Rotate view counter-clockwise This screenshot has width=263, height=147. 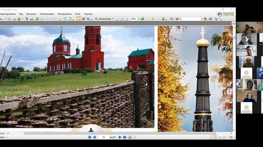click(x=65, y=19)
